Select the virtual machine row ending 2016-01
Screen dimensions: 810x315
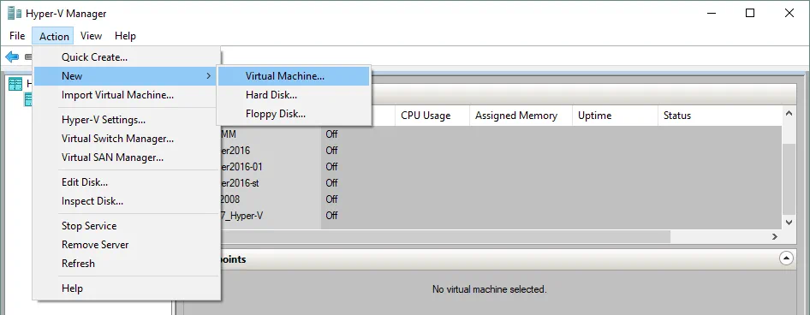(500, 167)
